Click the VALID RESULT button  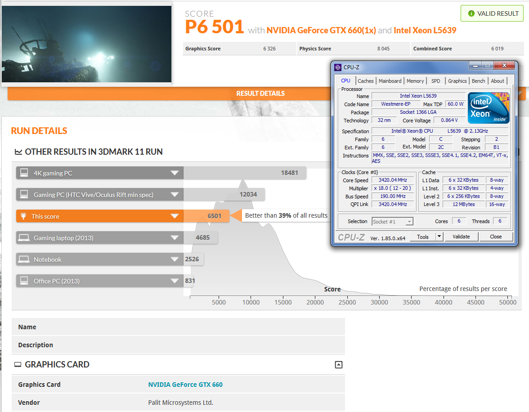click(x=492, y=13)
